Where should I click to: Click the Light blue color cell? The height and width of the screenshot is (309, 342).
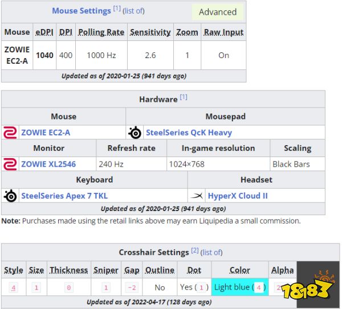[x=240, y=287]
